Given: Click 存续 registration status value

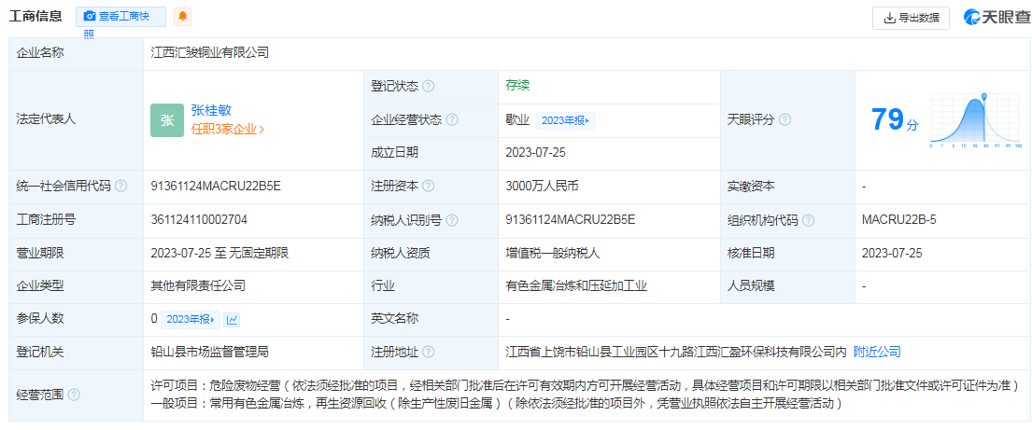Looking at the screenshot, I should [x=517, y=85].
